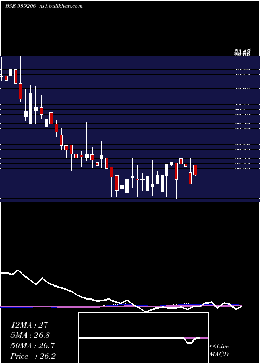Click the last red candlestick on chart
The image size is (260, 364).
(195, 170)
